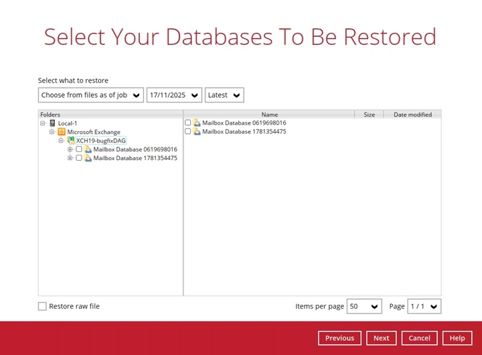Sort list by Name column header
482x355 pixels.
(x=269, y=115)
